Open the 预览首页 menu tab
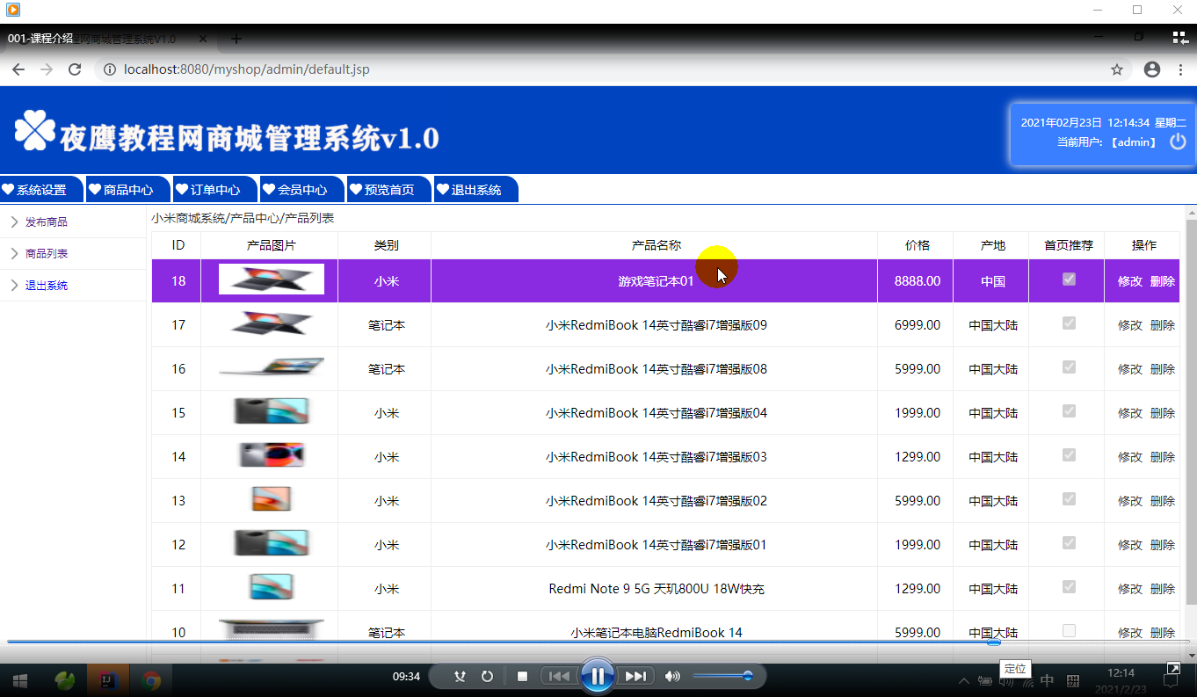This screenshot has width=1197, height=697. pos(389,190)
